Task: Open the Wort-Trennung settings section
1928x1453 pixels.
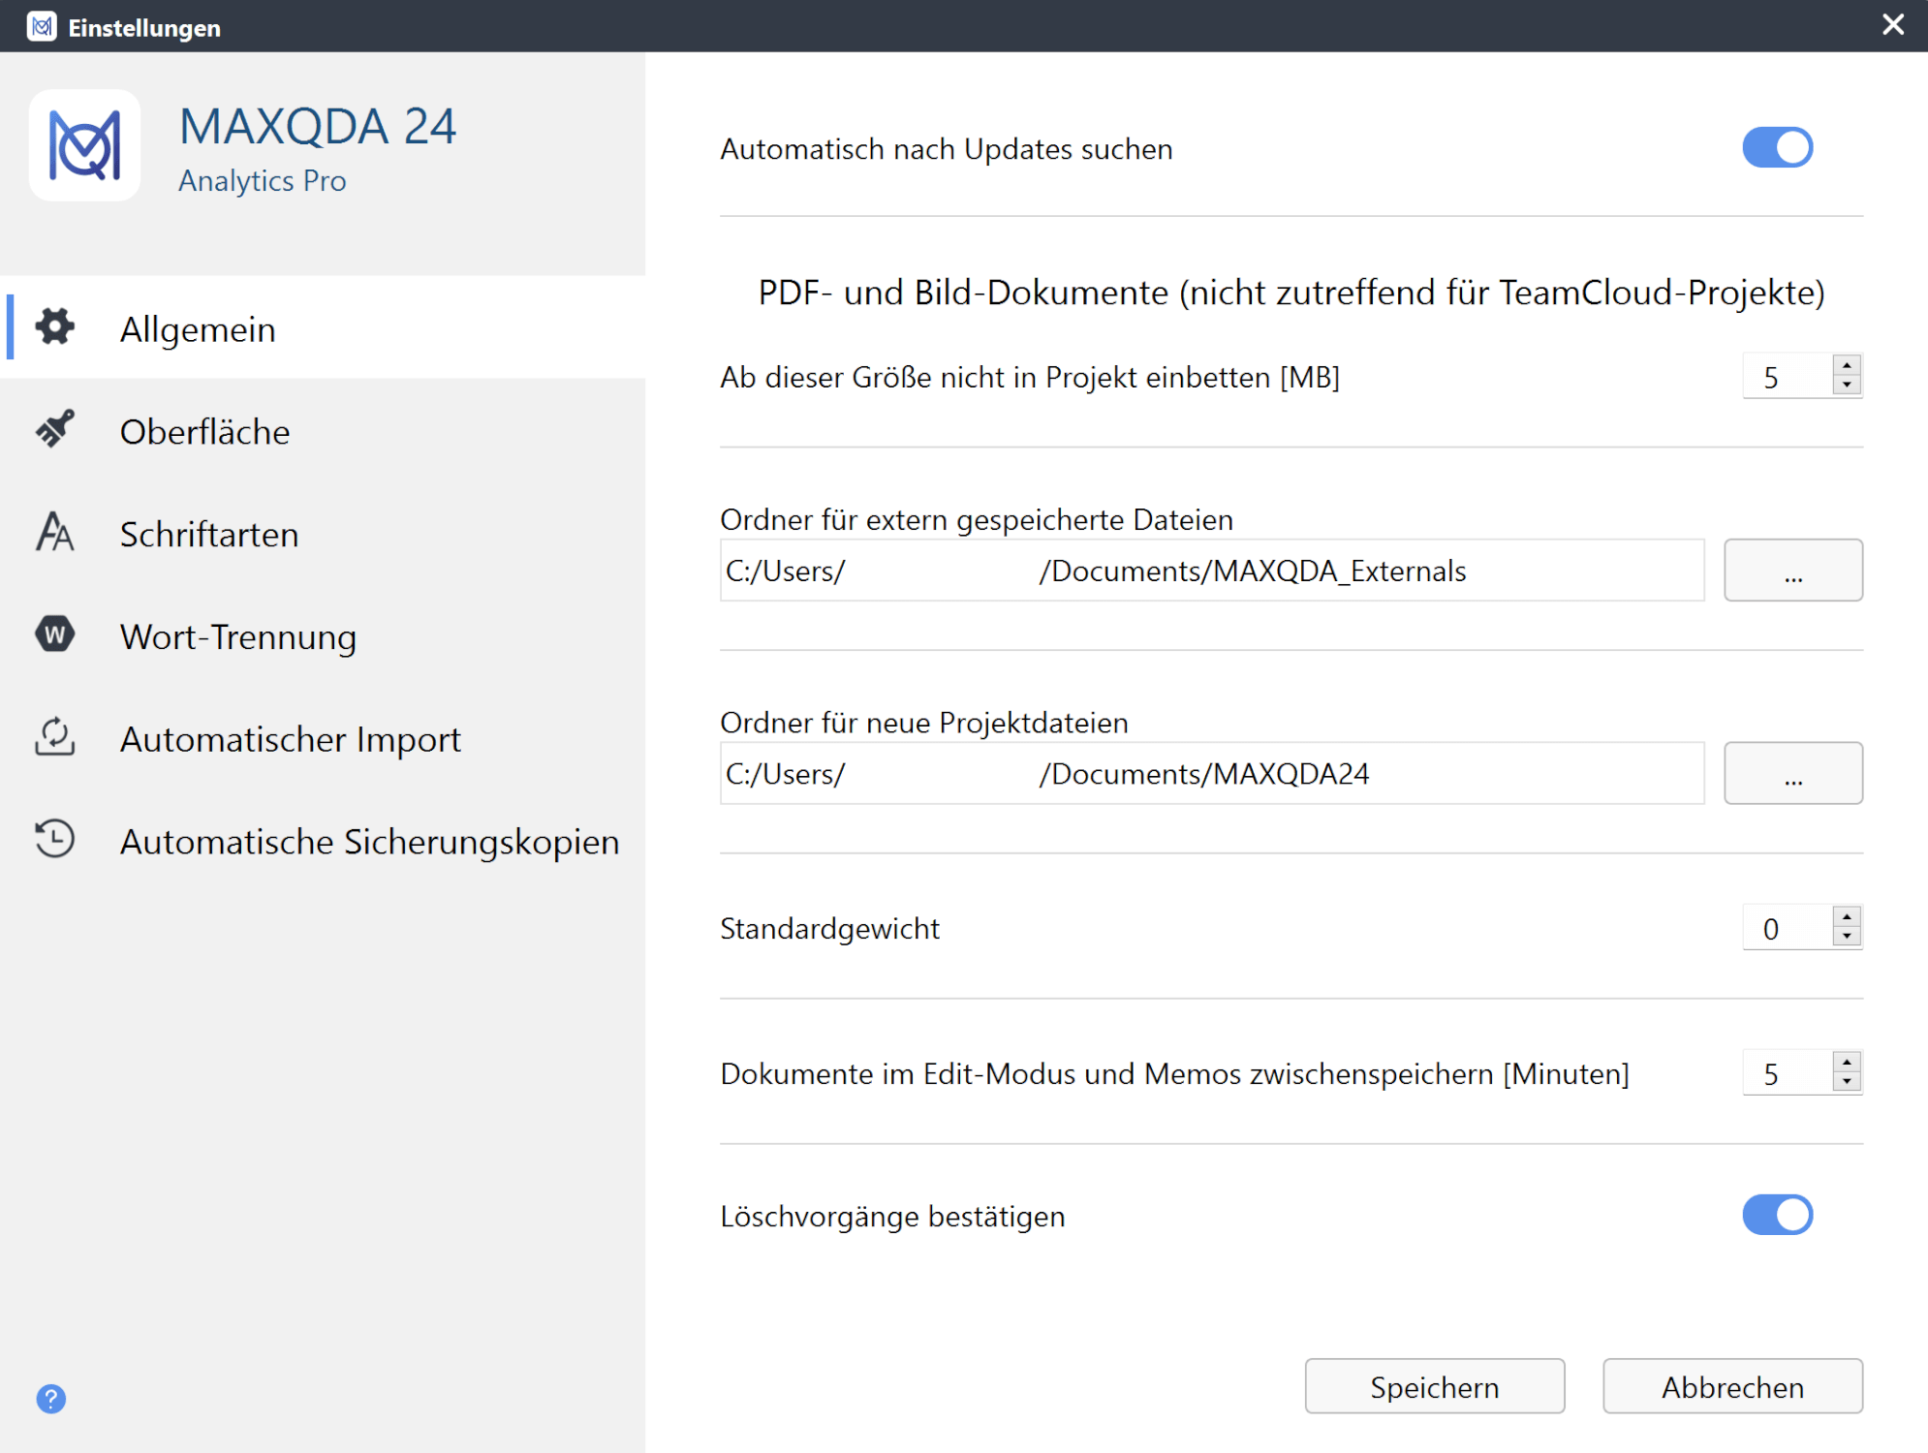Action: pos(323,635)
